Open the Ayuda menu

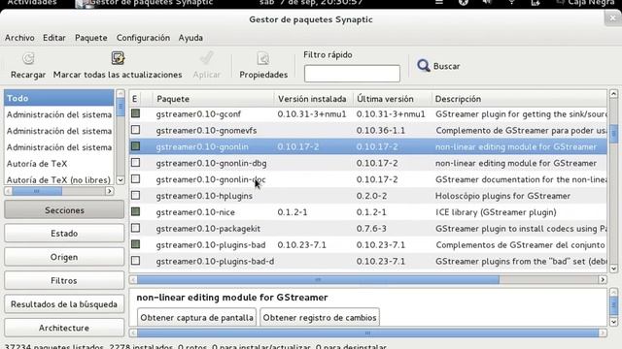point(190,38)
